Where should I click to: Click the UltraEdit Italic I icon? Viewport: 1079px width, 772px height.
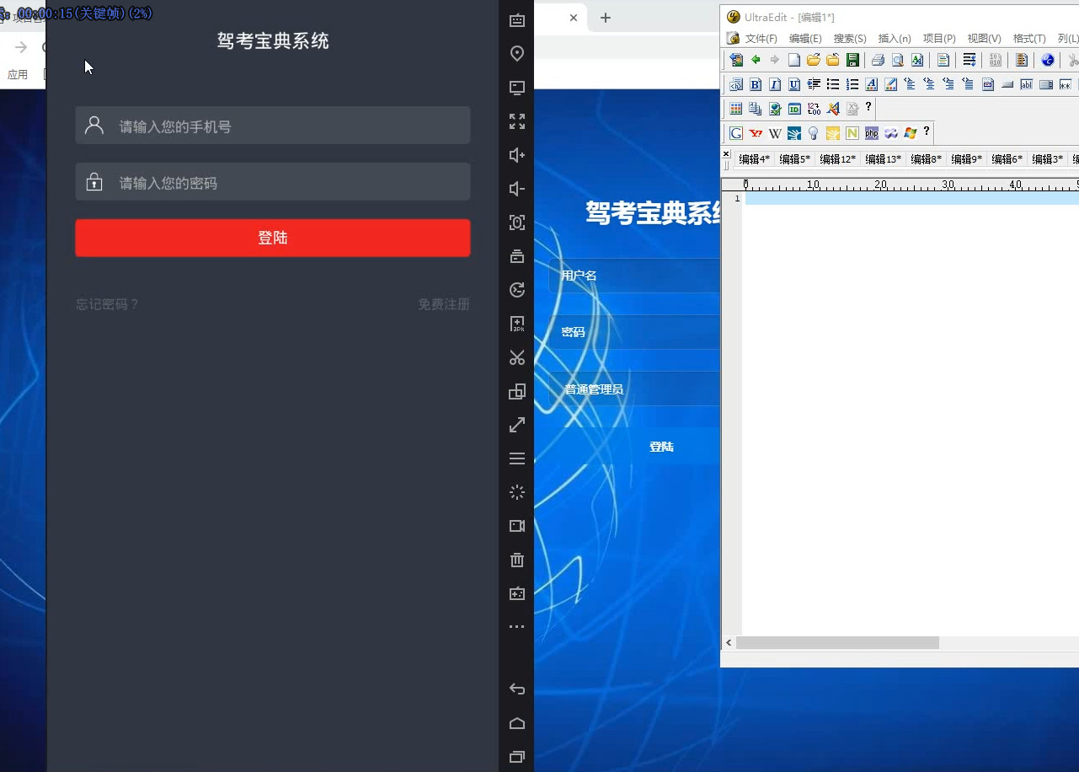click(775, 84)
